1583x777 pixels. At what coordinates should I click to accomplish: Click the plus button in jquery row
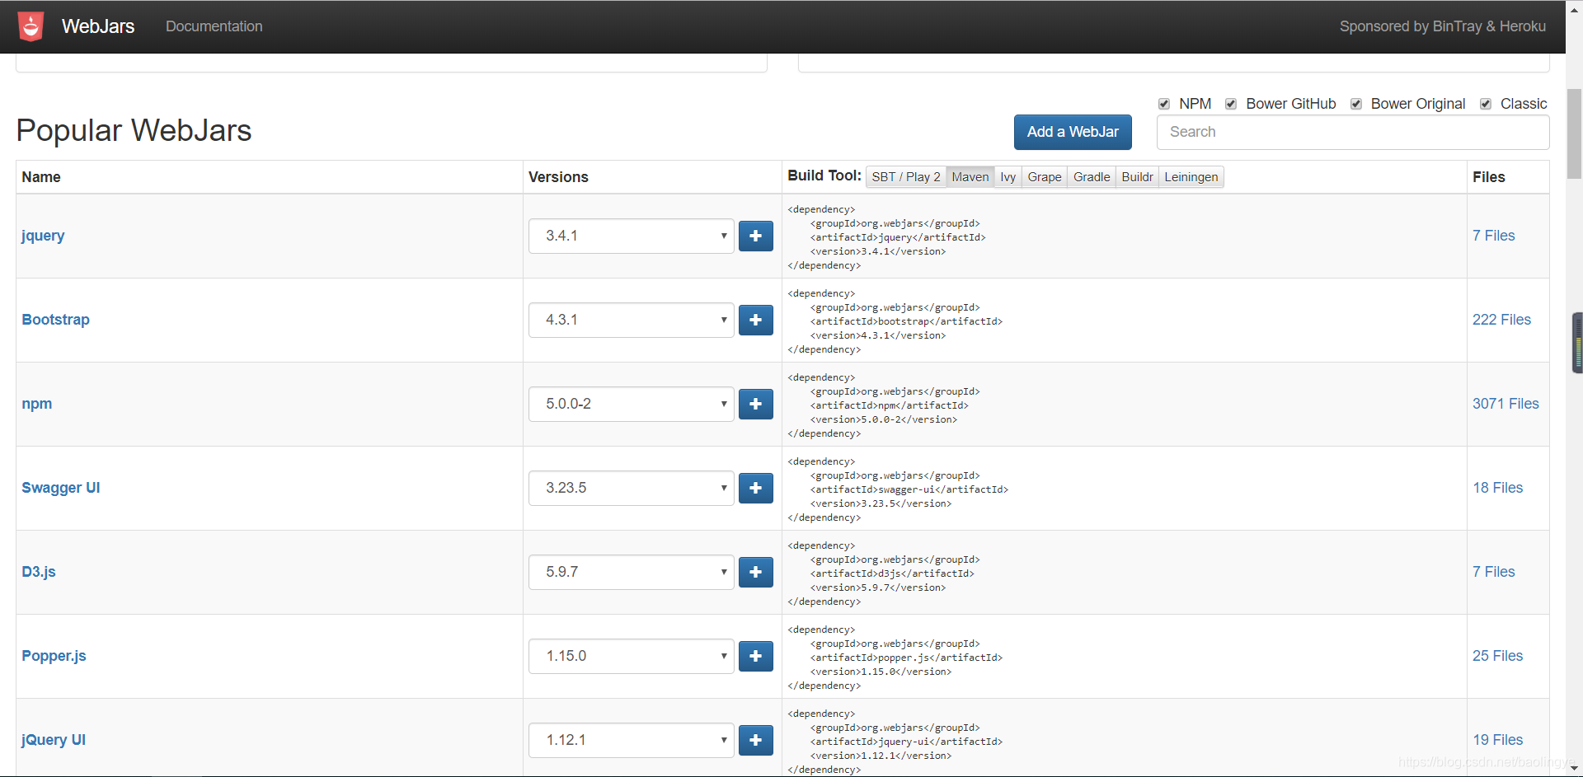click(x=755, y=236)
